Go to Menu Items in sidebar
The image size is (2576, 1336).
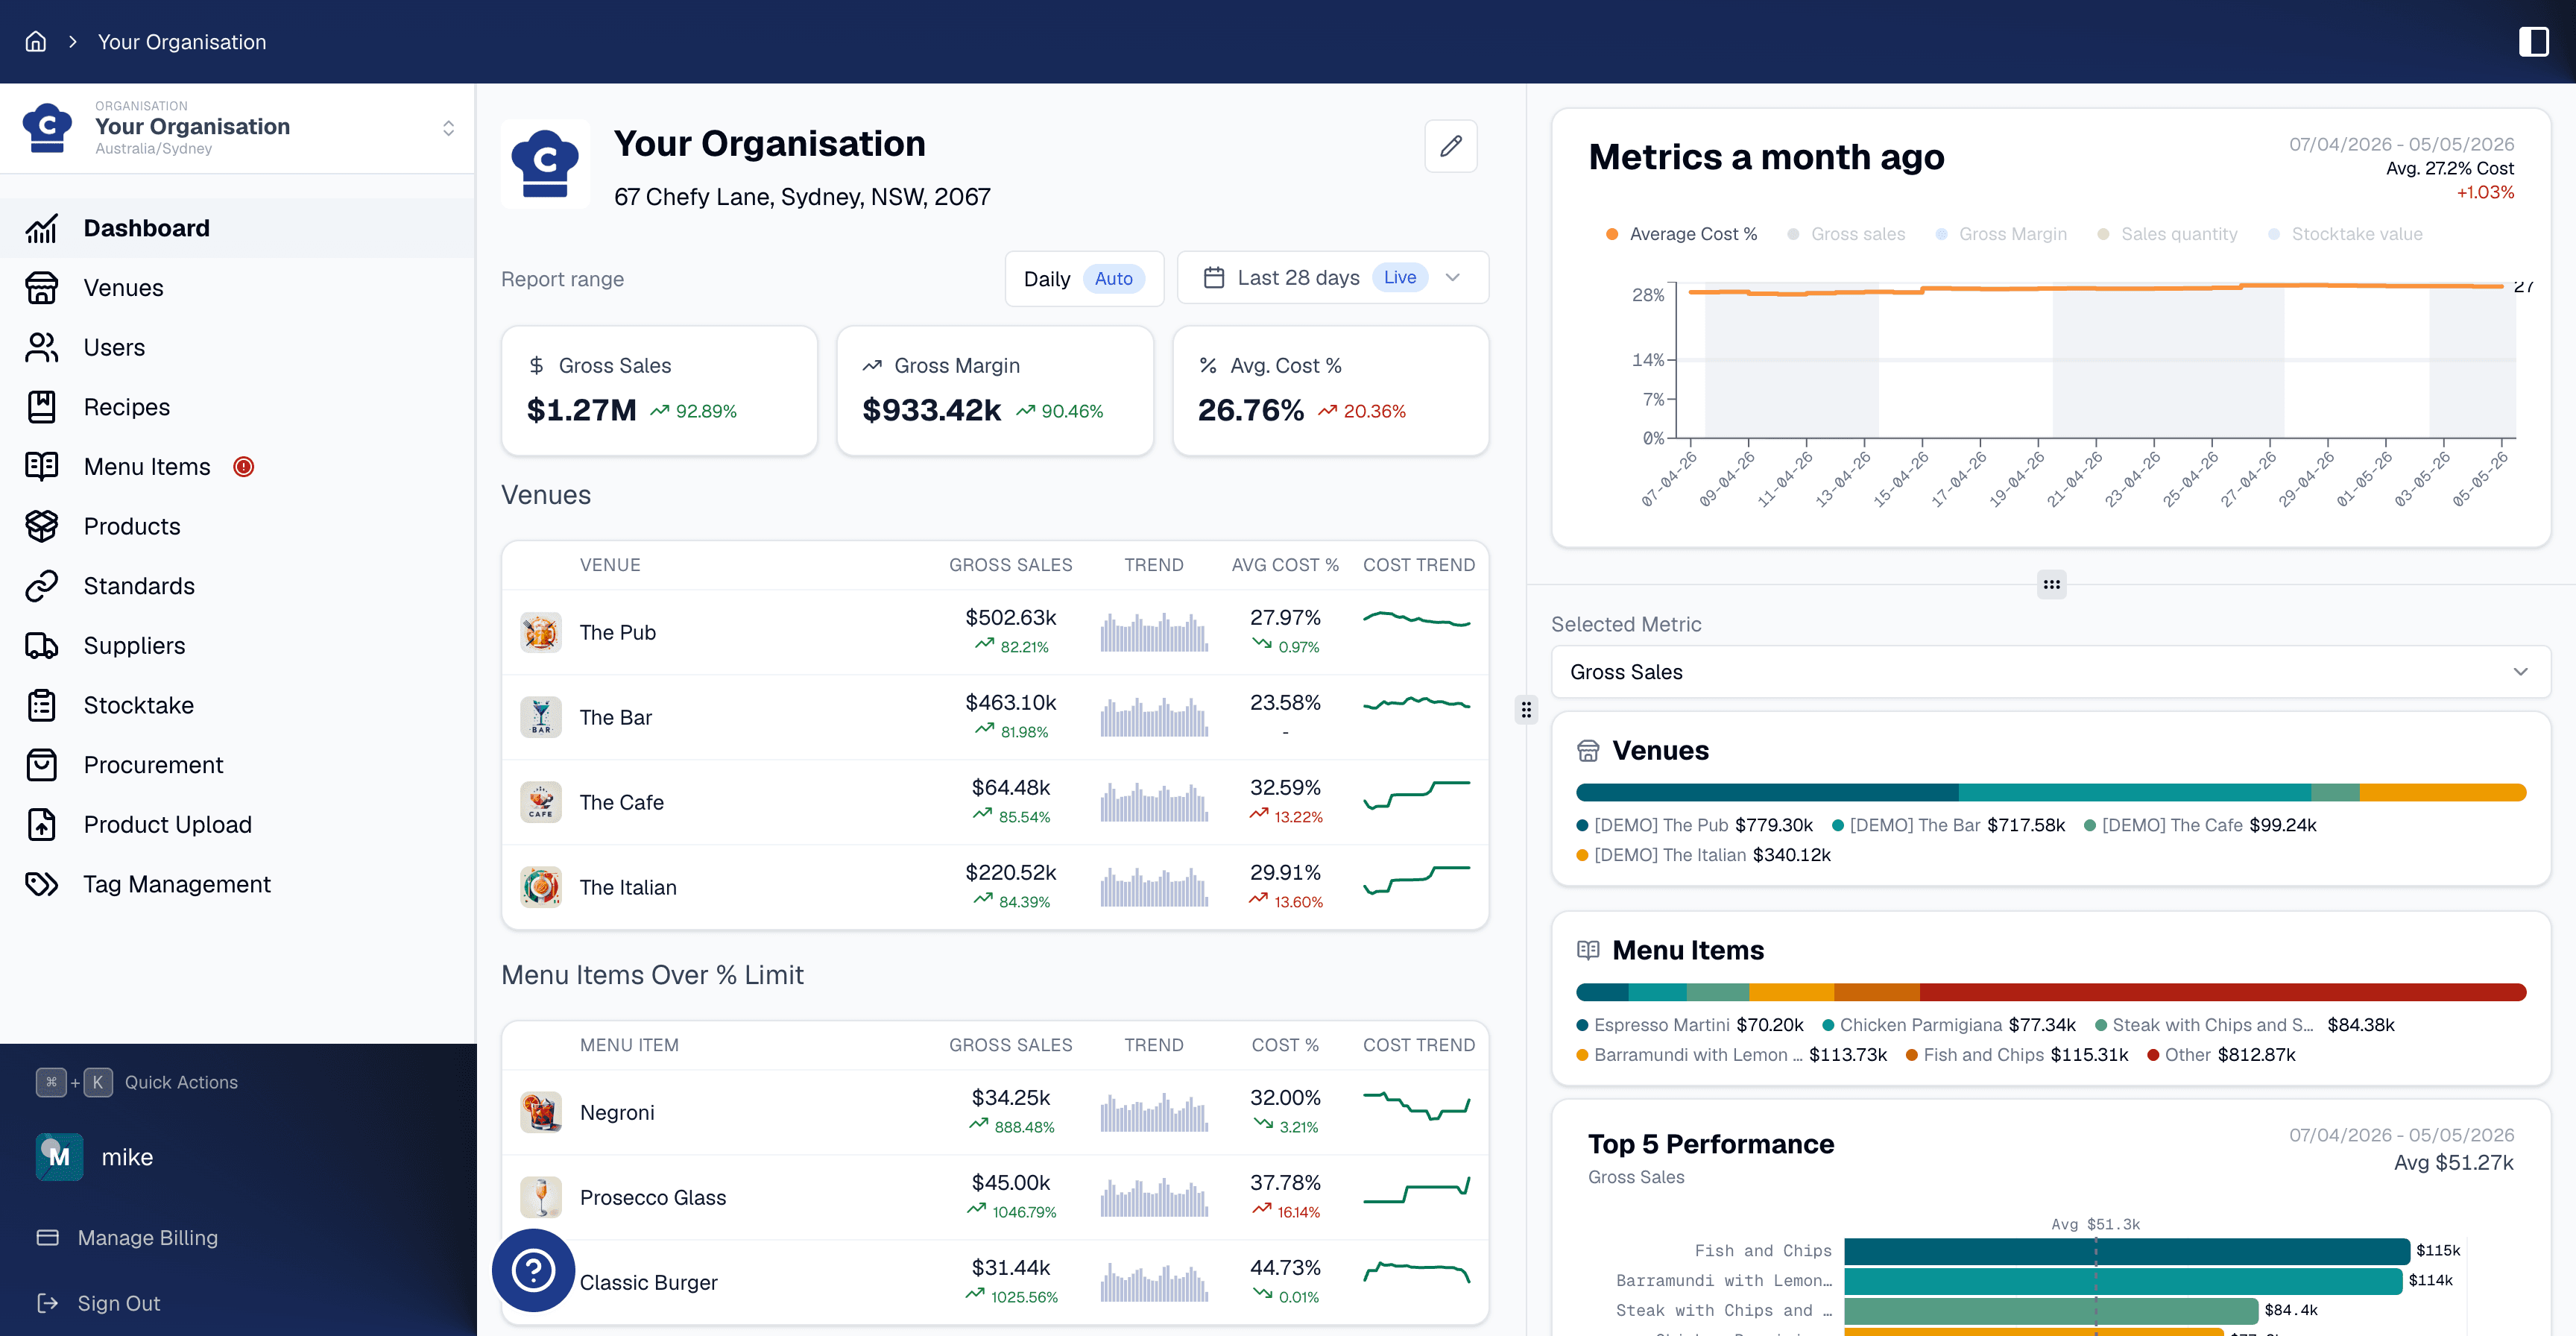[x=237, y=467]
